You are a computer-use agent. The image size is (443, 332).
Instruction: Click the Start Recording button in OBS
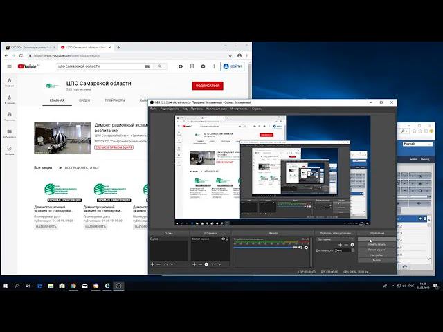pos(377,244)
